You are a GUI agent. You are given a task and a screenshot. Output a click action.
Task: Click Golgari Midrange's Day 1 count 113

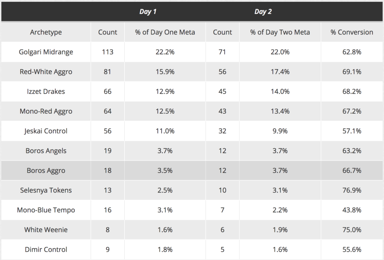(x=108, y=52)
